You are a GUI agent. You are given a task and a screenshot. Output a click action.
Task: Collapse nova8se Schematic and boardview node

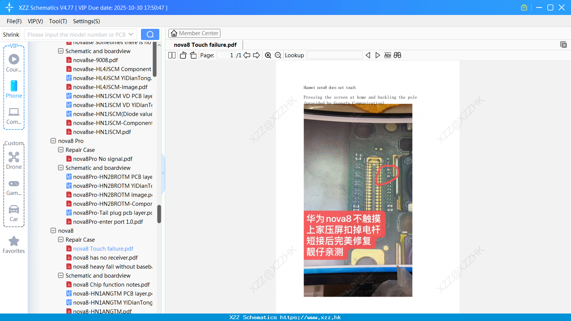click(x=61, y=51)
